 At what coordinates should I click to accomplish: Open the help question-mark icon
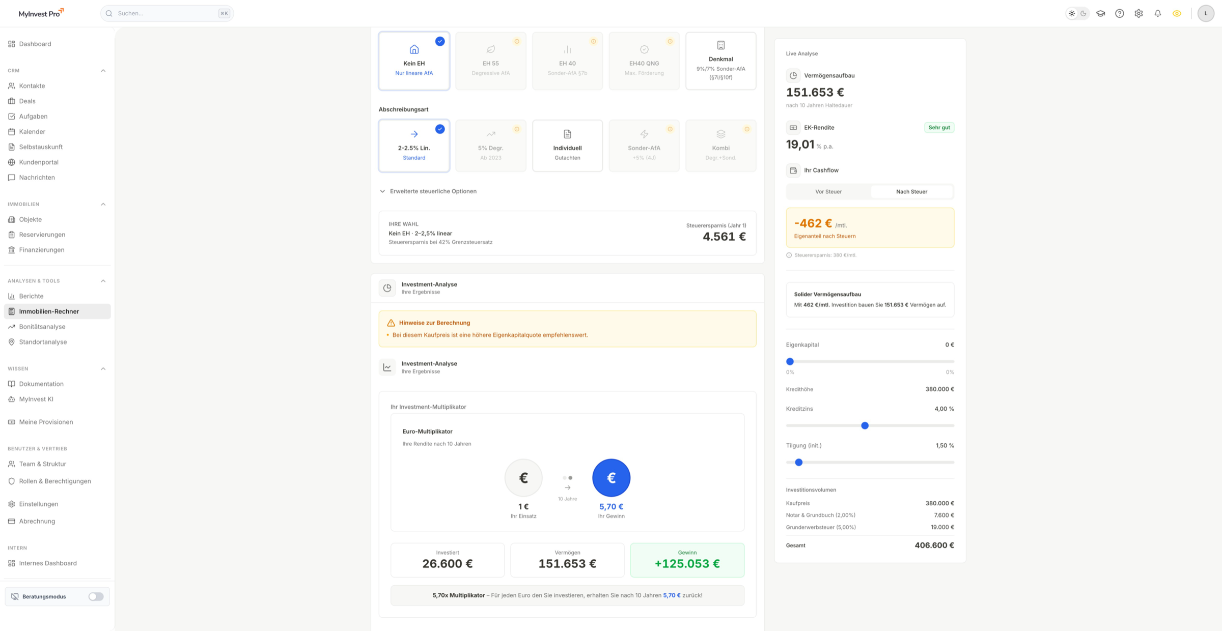pos(1119,14)
